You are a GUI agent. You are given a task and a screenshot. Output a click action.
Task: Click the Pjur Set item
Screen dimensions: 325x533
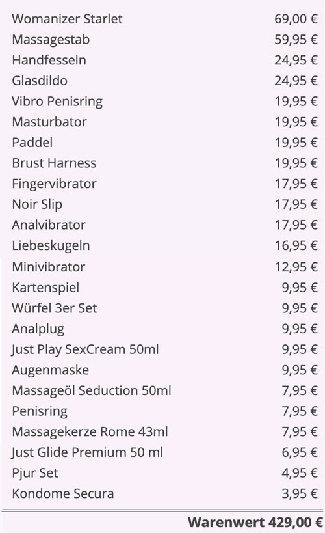tap(35, 473)
